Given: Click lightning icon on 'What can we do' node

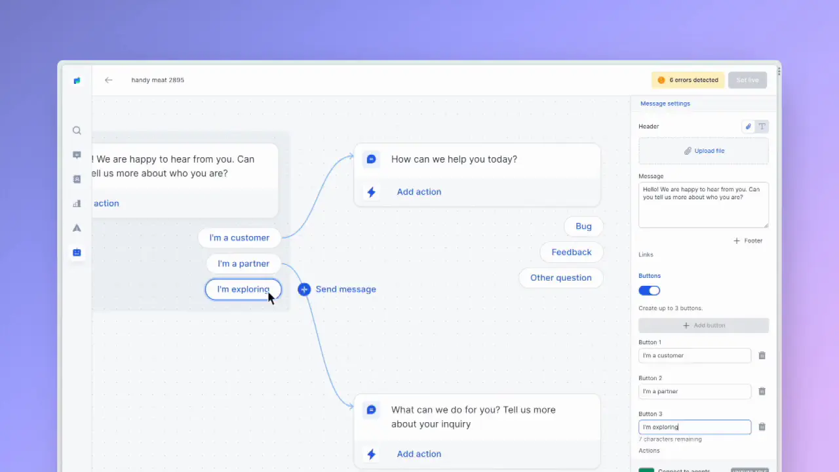Looking at the screenshot, I should 371,454.
